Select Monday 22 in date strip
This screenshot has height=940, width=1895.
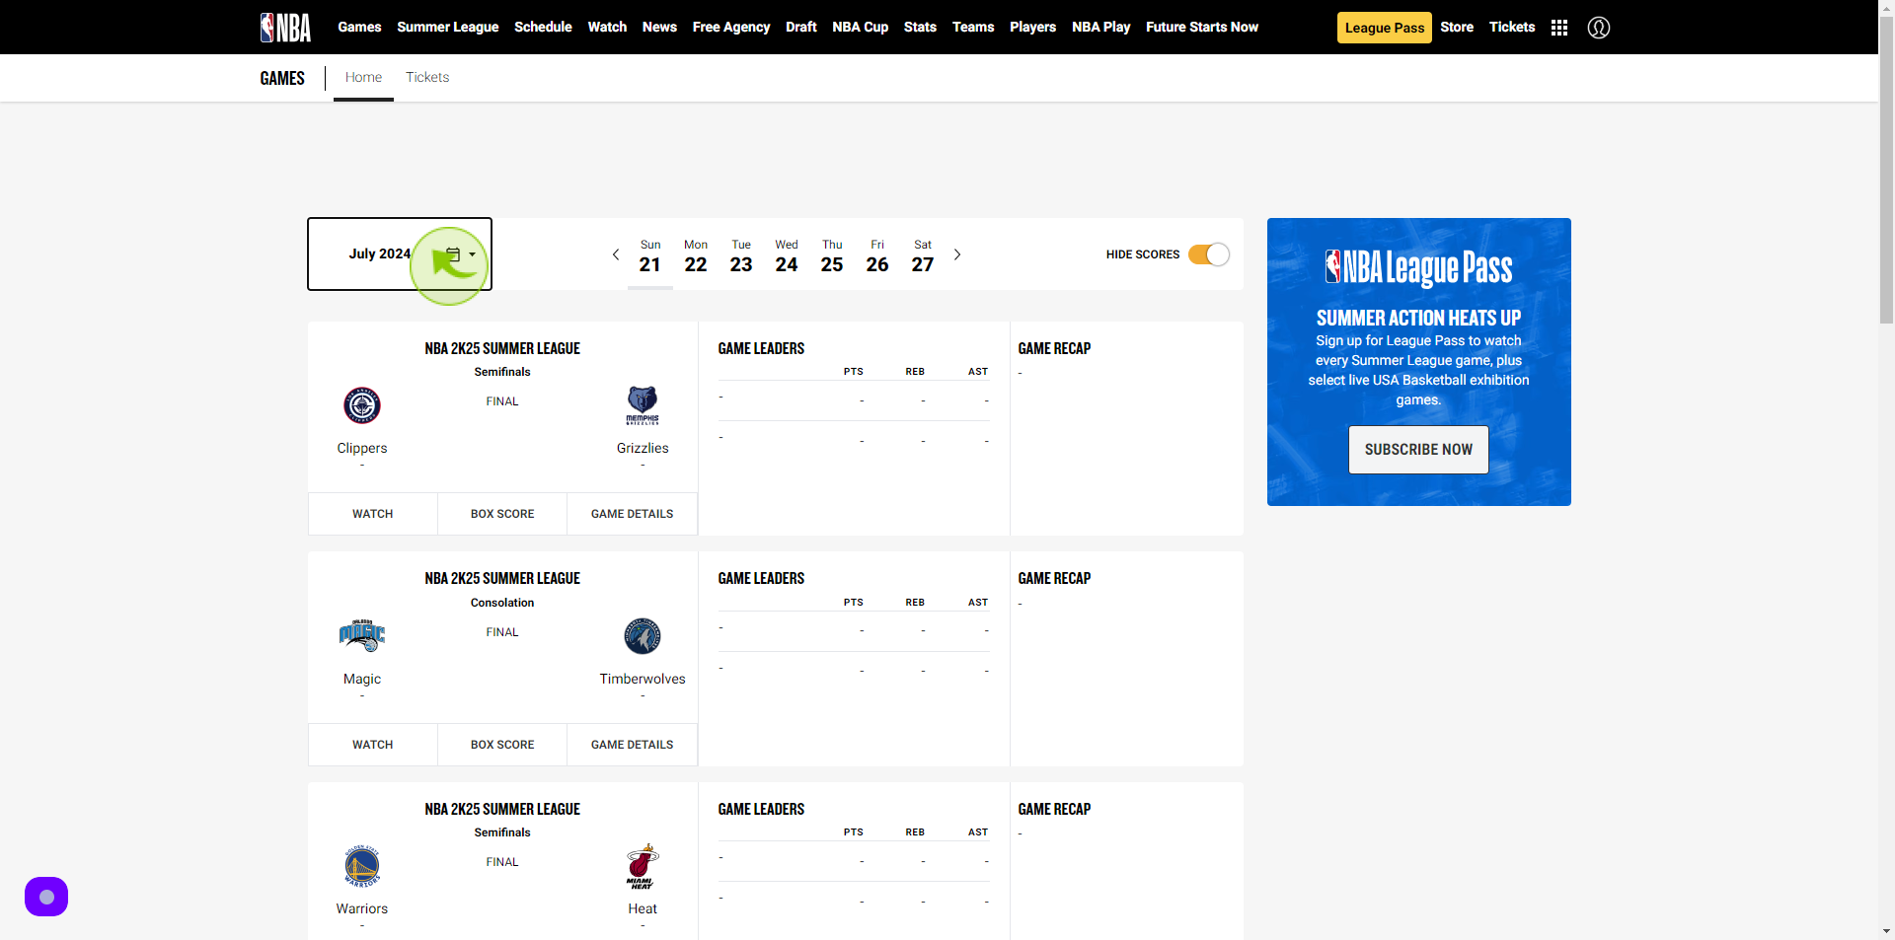coord(696,256)
